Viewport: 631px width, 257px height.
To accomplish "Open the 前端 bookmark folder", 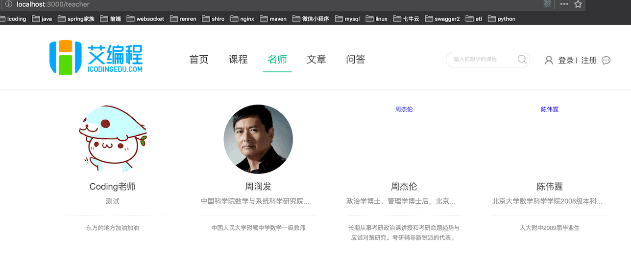I will 111,19.
